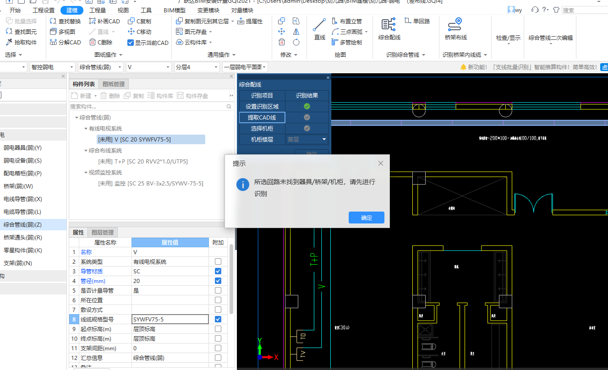The height and width of the screenshot is (370, 608).
Task: Click the 线缆规格型号 value field SYWFV75-5
Action: click(x=170, y=319)
